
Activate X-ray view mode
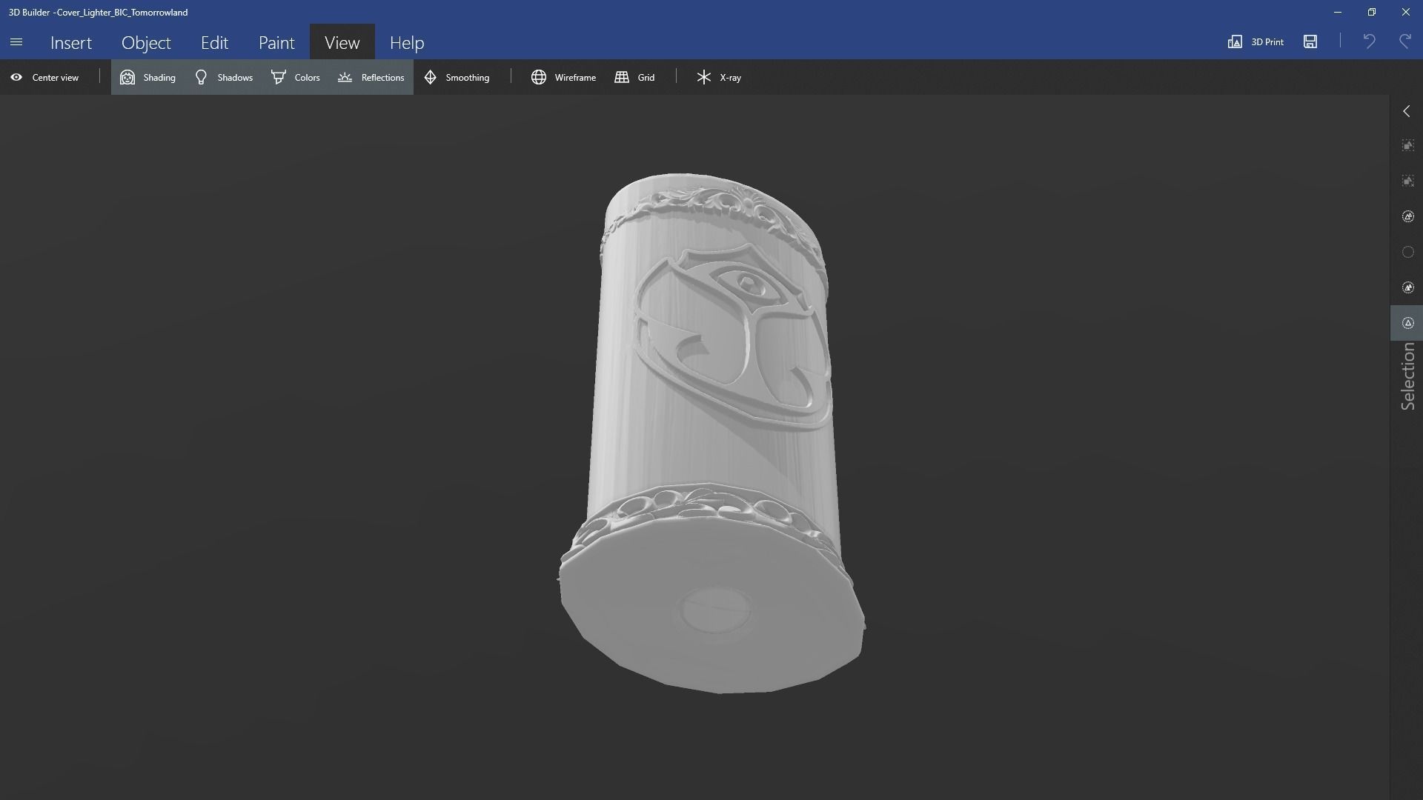(x=718, y=77)
